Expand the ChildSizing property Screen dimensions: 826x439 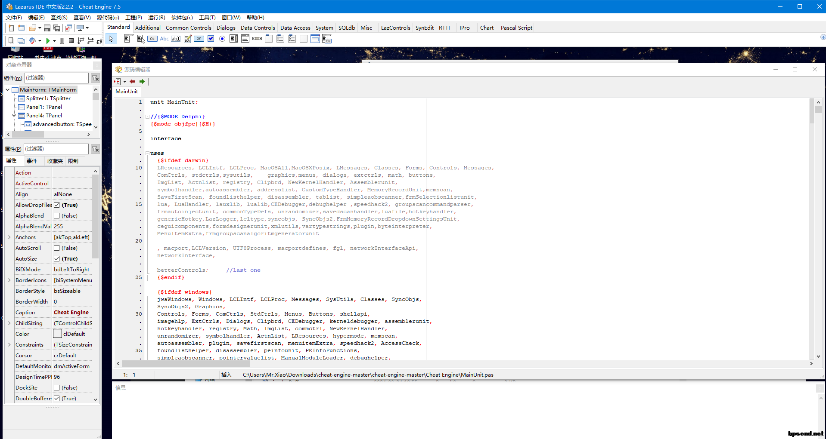click(x=9, y=323)
